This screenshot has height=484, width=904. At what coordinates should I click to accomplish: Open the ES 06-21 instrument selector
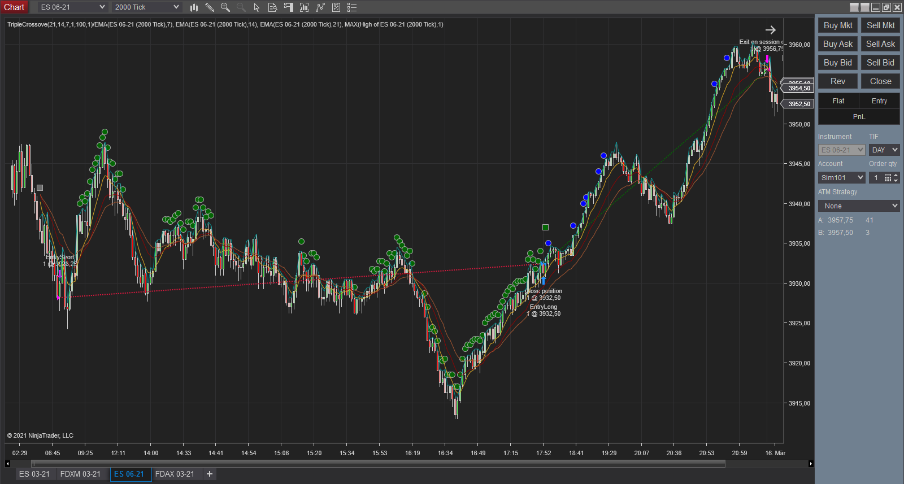point(72,7)
